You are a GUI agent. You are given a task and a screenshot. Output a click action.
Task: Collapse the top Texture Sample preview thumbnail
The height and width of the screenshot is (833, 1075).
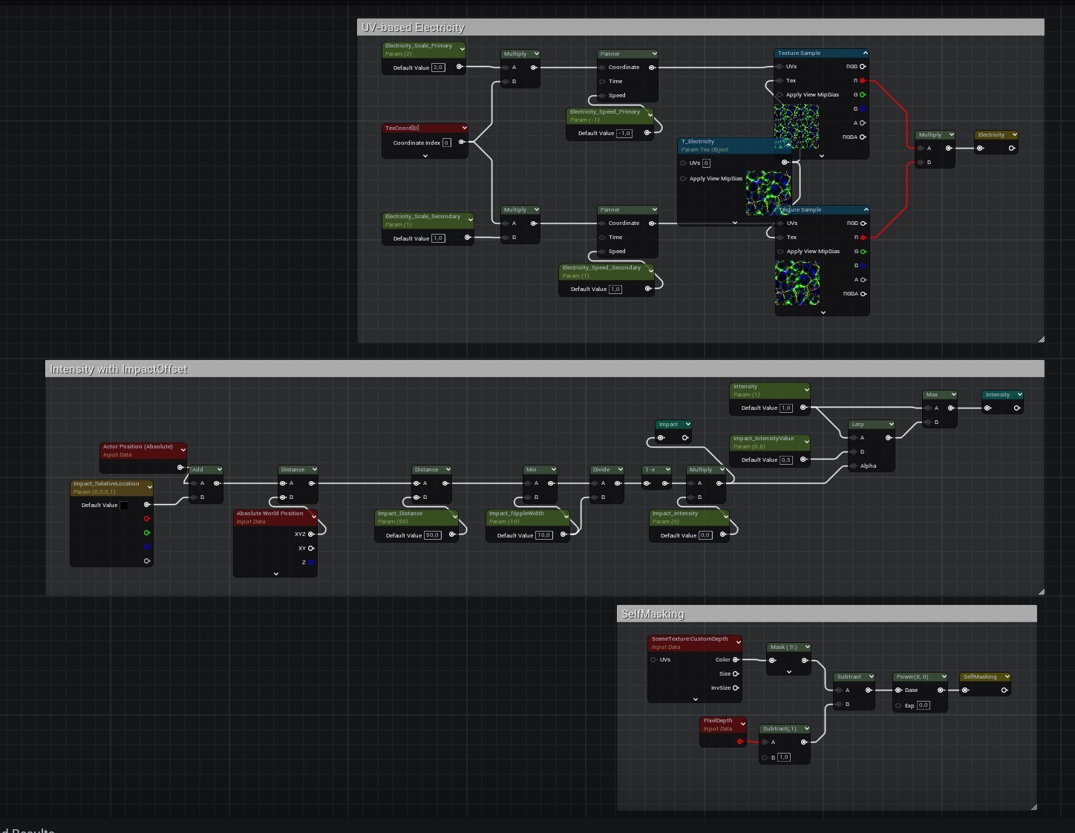pyautogui.click(x=821, y=155)
